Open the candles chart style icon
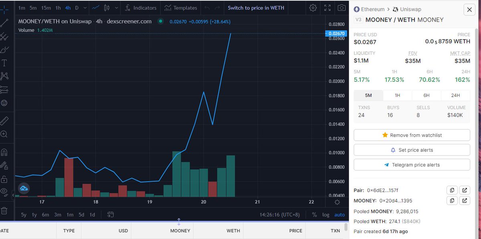 [107, 8]
